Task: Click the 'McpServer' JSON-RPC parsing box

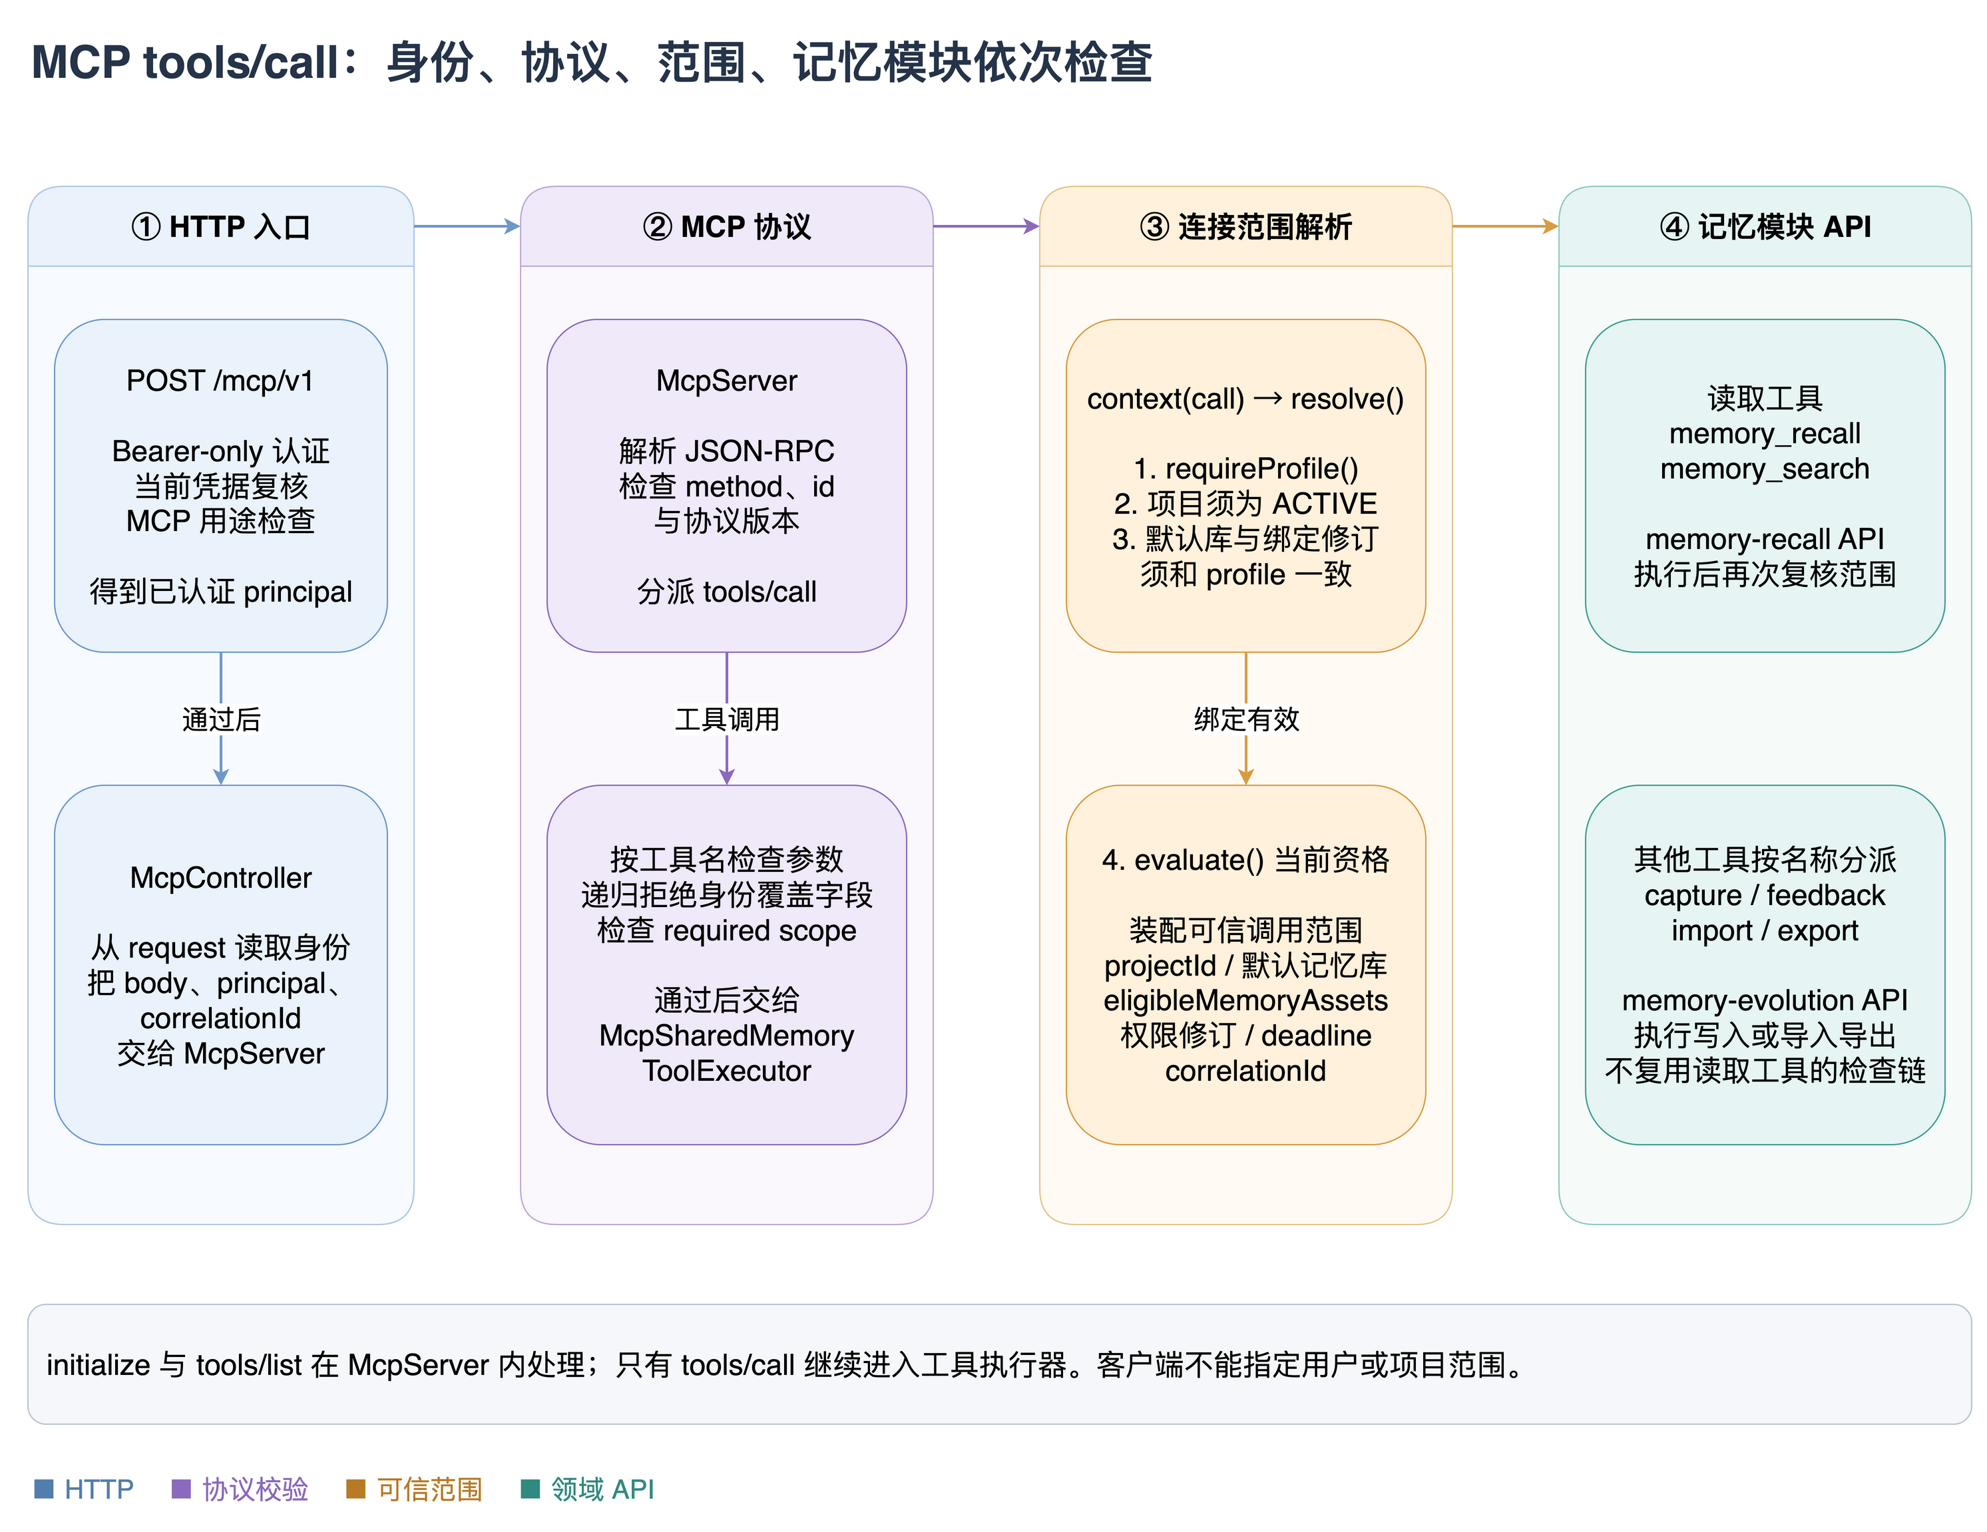Action: pos(726,486)
